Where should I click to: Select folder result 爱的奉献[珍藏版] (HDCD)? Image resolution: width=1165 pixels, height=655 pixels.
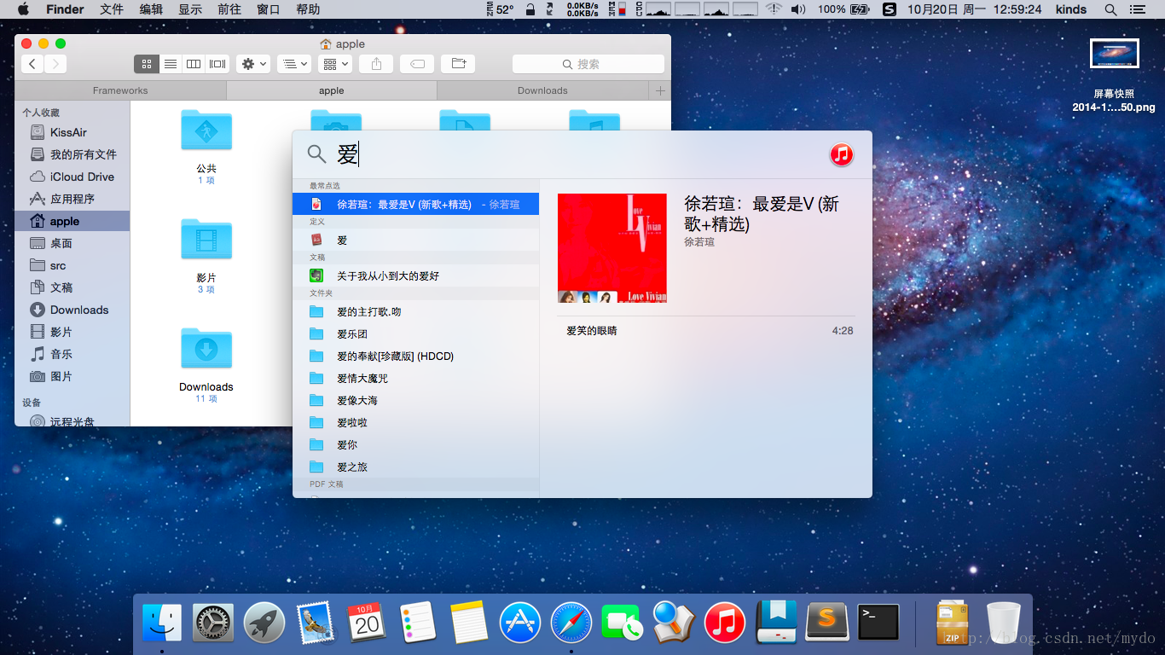pos(415,356)
